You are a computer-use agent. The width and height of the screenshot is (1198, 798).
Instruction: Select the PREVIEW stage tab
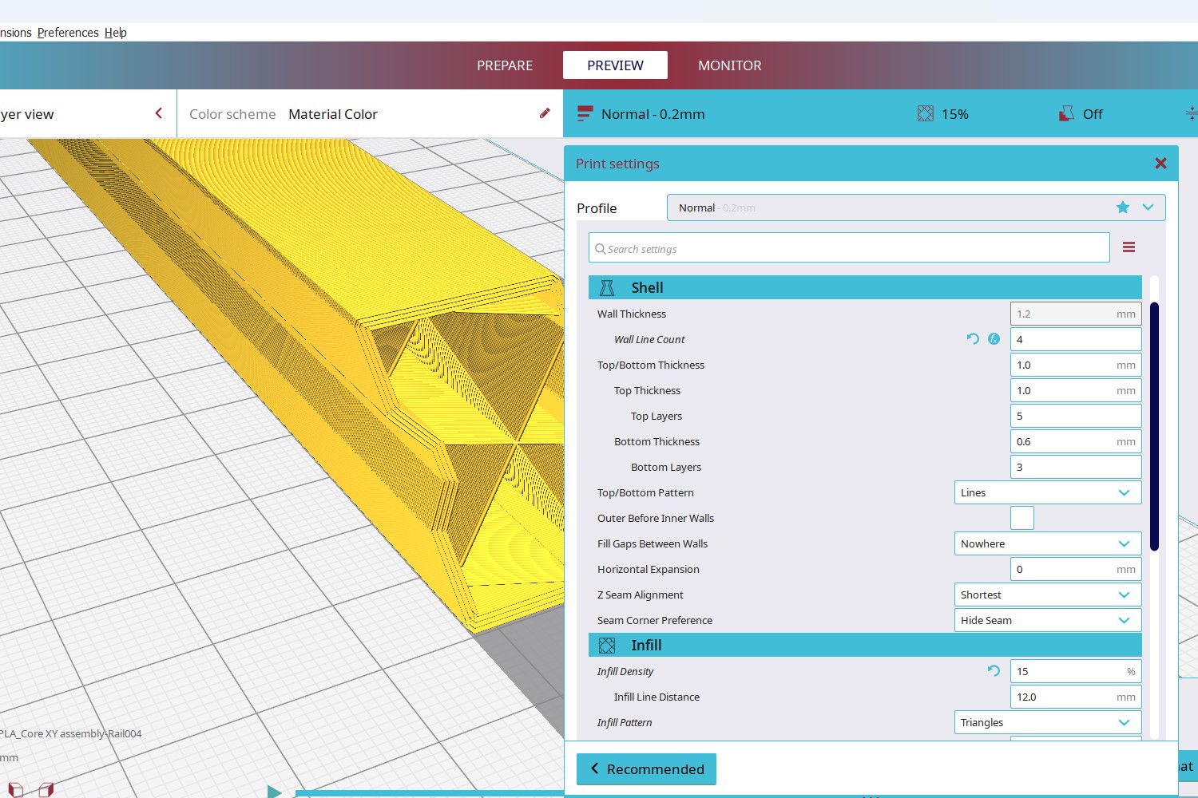pos(615,65)
